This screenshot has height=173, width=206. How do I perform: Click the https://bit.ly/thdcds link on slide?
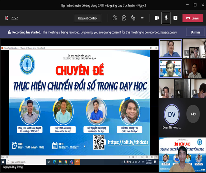pyautogui.click(x=128, y=142)
